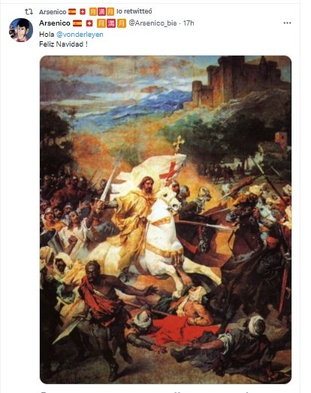This screenshot has height=393, width=311.
Task: Click the 'Feliz Navidad !' tweet text
Action: [63, 44]
